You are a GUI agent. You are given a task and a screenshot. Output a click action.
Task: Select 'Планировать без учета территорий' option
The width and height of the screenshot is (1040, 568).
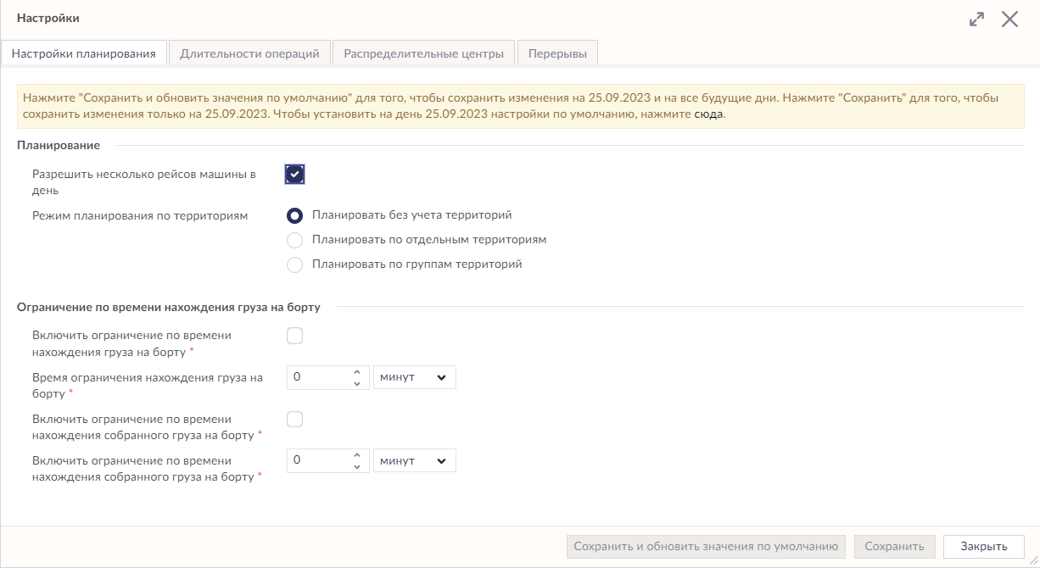click(x=294, y=215)
